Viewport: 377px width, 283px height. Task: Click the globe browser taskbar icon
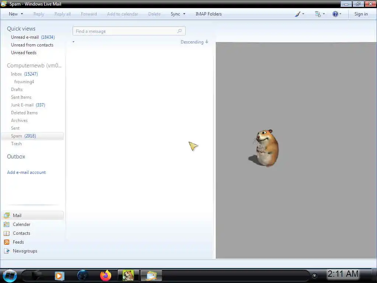(x=82, y=276)
